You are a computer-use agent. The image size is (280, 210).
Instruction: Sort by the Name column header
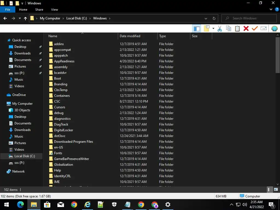click(x=82, y=36)
